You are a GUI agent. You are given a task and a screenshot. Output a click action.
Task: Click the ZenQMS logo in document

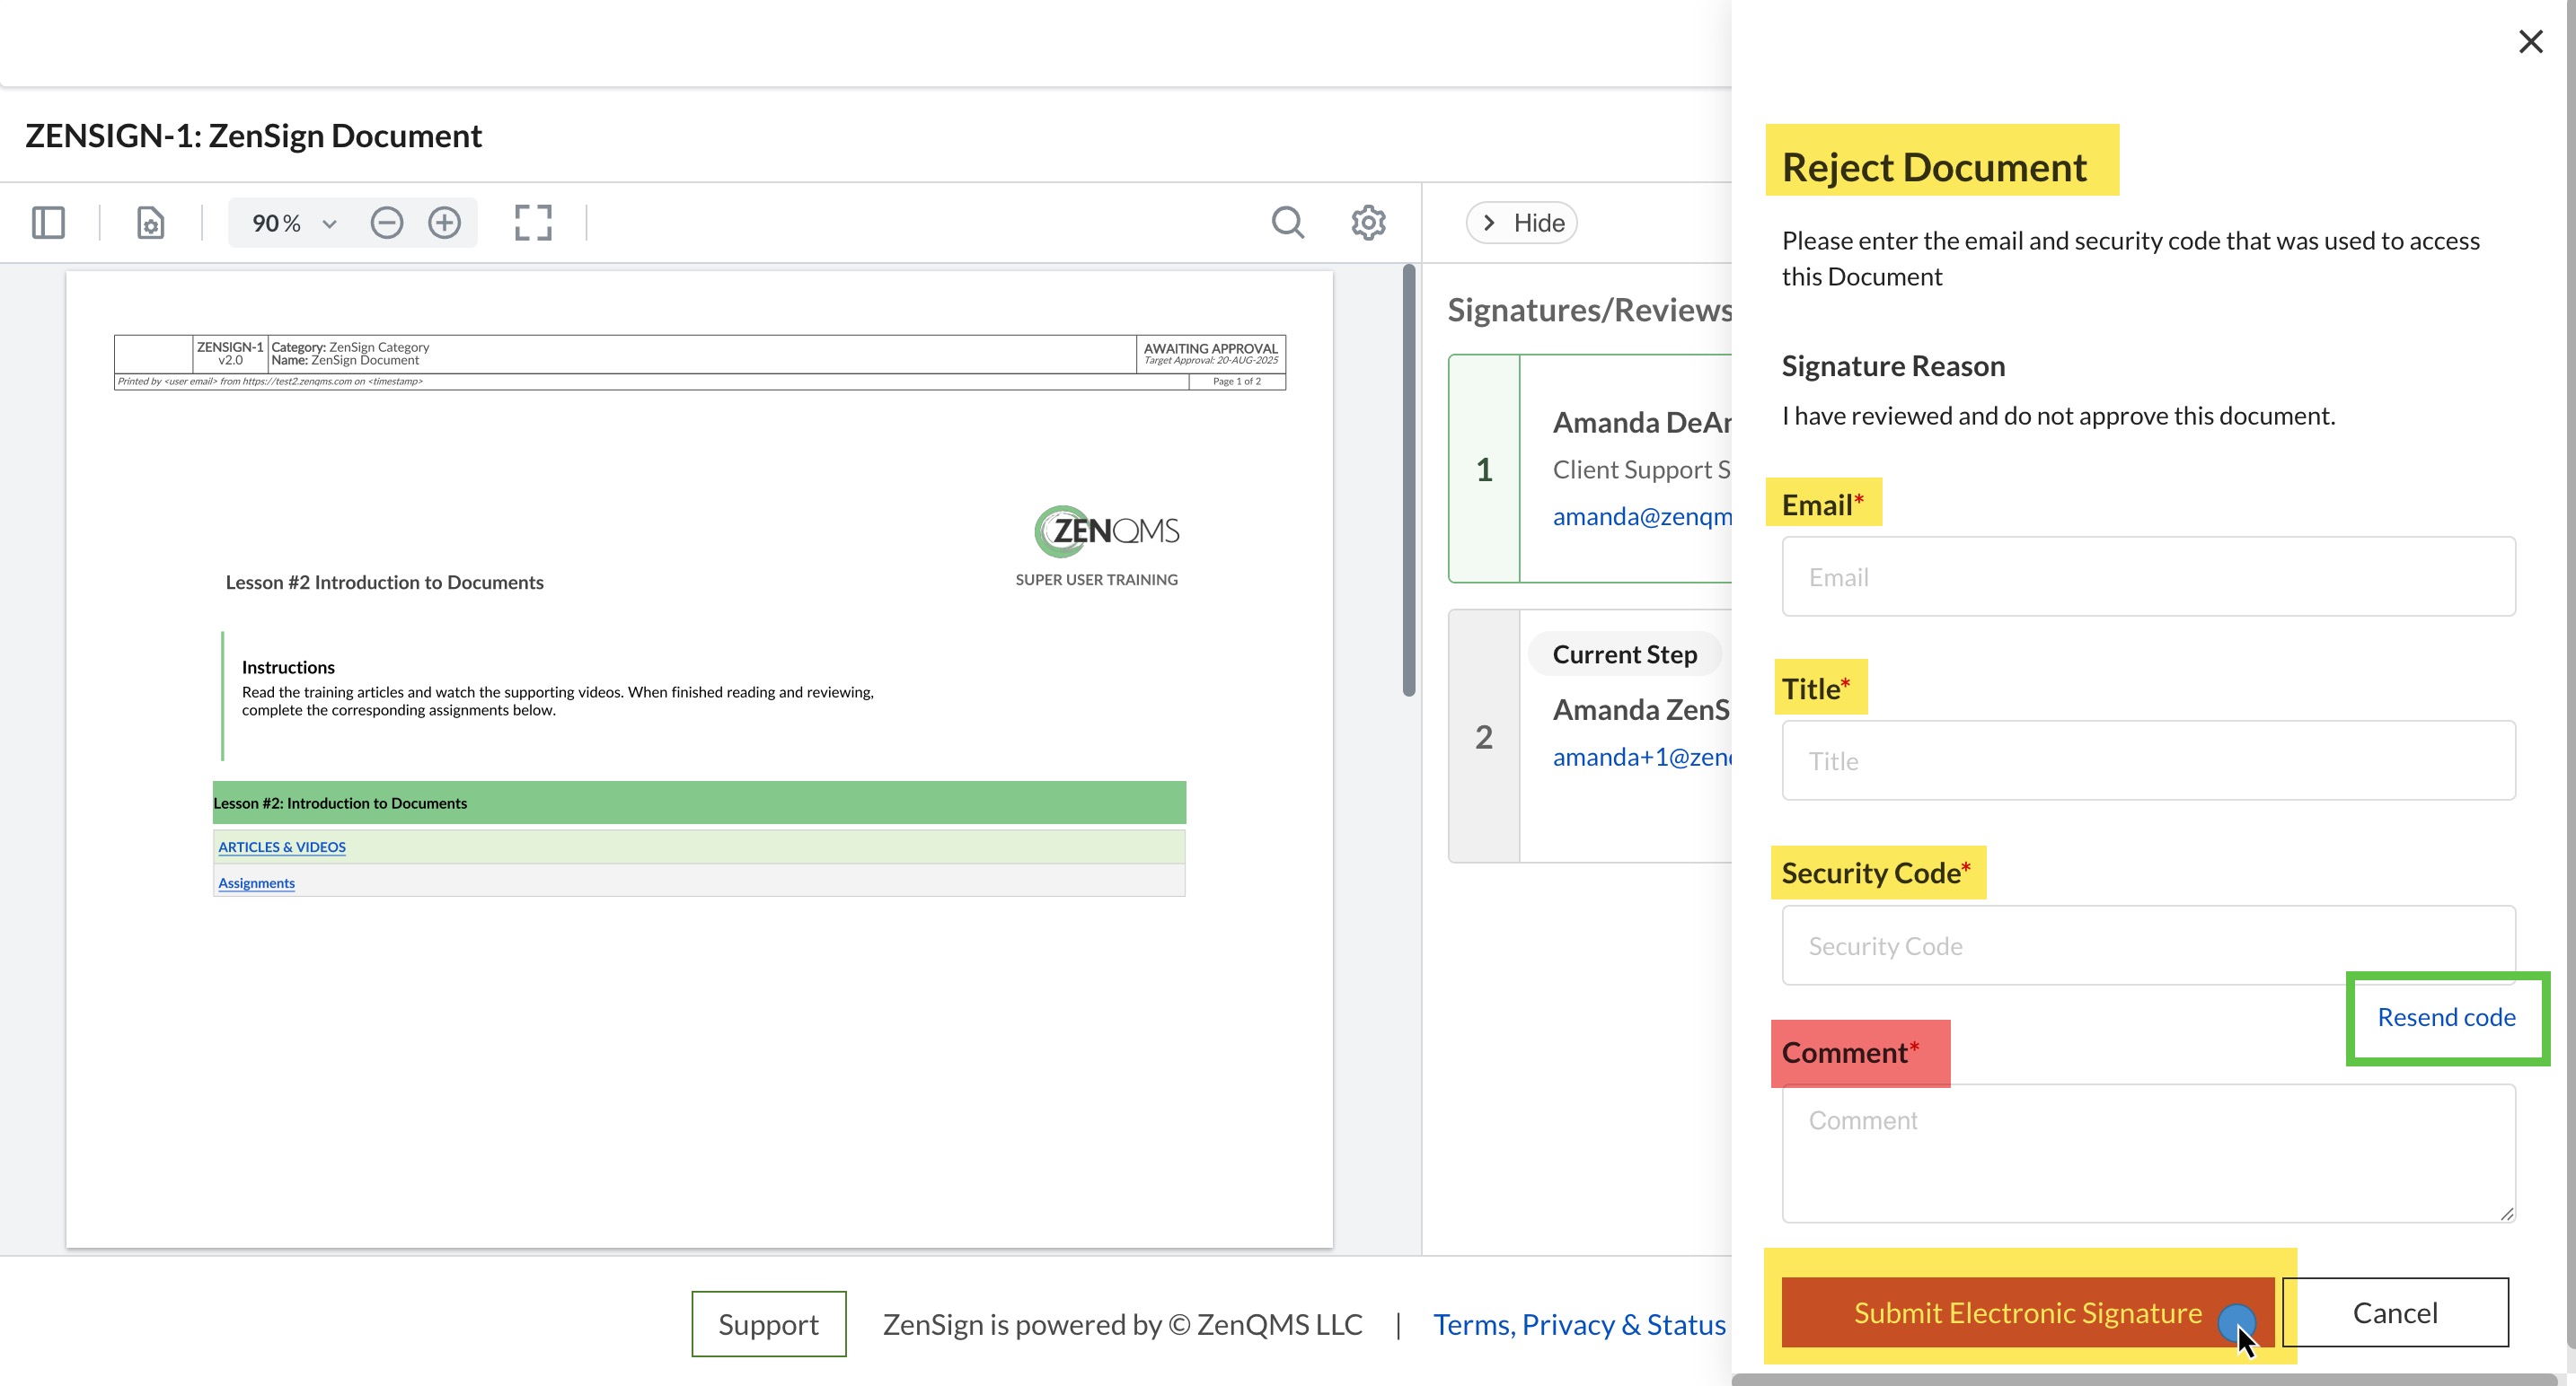tap(1106, 531)
